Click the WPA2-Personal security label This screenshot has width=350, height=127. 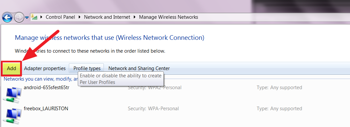pos(165,88)
